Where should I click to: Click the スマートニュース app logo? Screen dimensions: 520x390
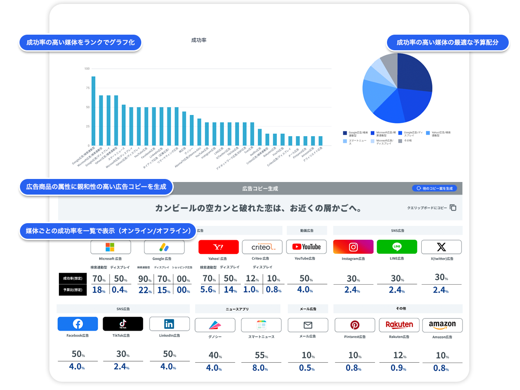261,325
